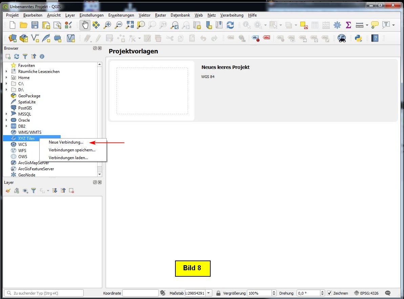The image size is (404, 299).
Task: Click the Koordinate input field
Action: 140,293
